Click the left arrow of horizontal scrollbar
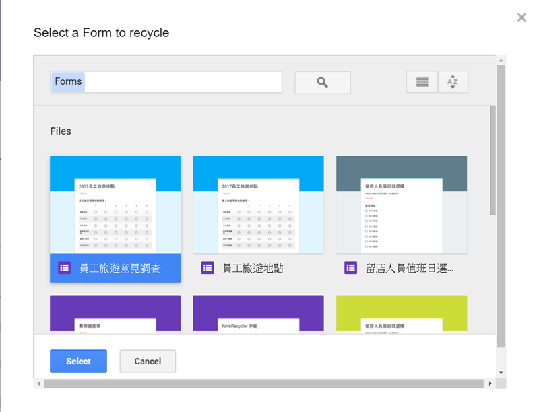 (x=38, y=384)
